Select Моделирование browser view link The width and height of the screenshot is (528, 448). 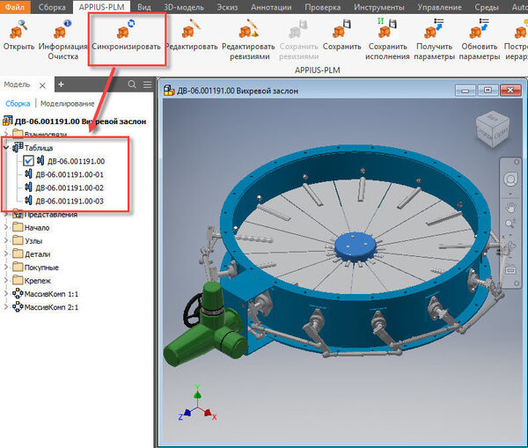coord(68,104)
